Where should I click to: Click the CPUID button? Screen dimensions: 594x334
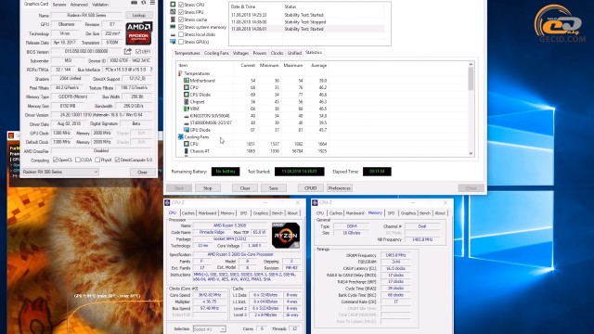(x=311, y=188)
